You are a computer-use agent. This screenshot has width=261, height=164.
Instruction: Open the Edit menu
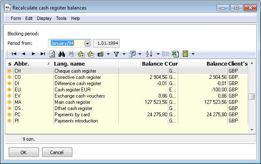tap(29, 18)
